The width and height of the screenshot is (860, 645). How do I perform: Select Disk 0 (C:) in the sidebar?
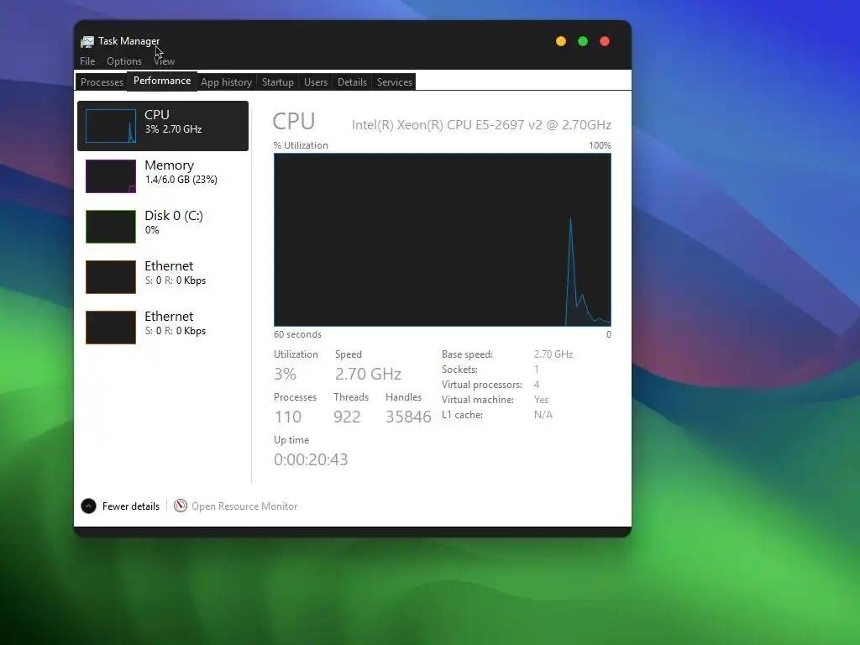point(163,227)
